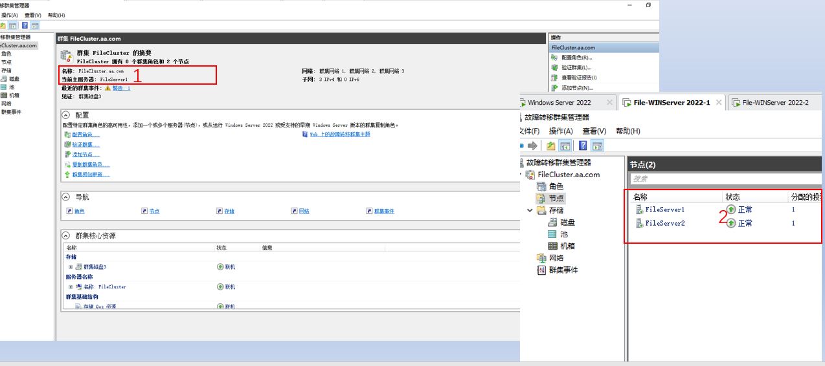825x366 pixels.
Task: Switch to the File-WINServer 2022-2 tab
Action: click(x=775, y=102)
